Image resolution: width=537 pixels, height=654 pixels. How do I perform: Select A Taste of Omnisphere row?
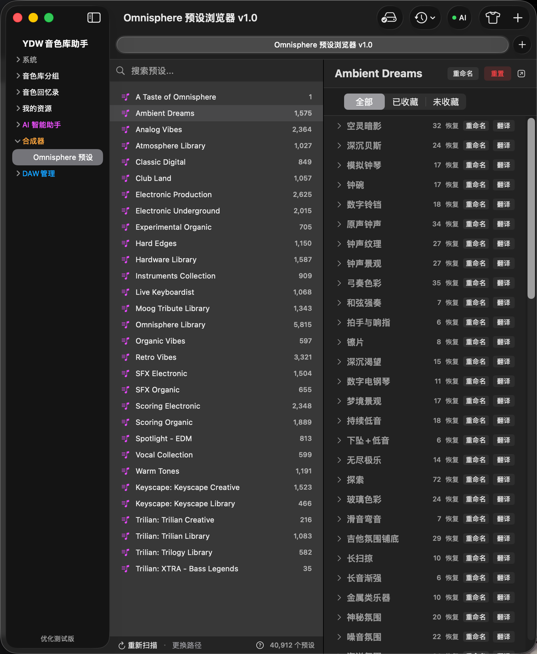216,97
